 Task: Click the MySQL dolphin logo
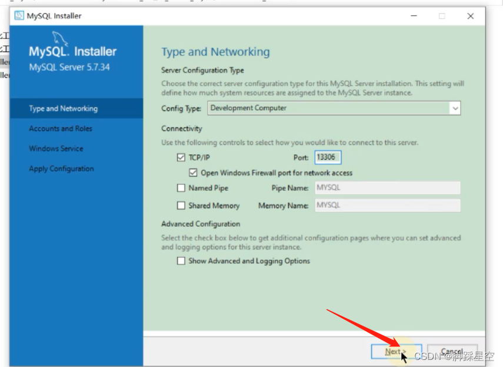61,38
